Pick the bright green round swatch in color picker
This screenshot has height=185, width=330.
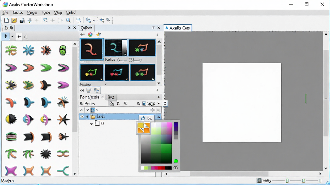pos(176,161)
